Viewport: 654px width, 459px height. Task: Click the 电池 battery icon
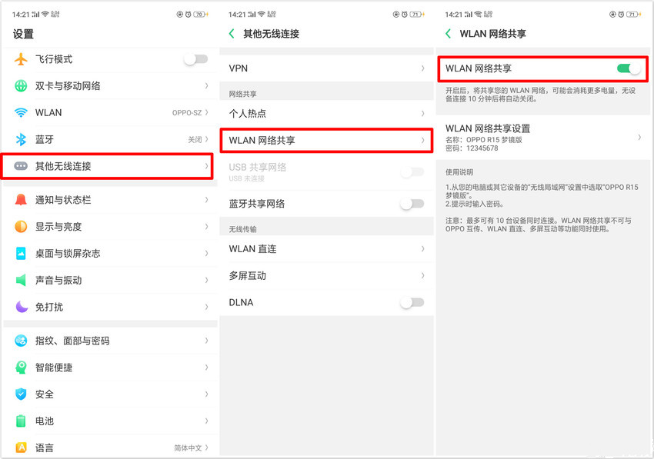[21, 421]
